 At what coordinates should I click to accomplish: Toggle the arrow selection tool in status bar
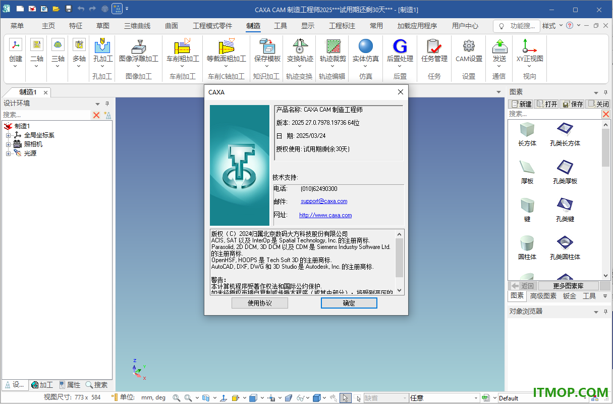point(345,398)
